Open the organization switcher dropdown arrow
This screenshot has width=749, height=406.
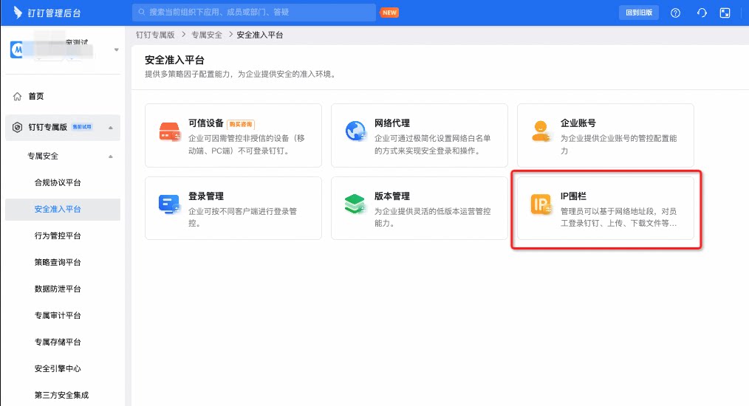click(117, 49)
